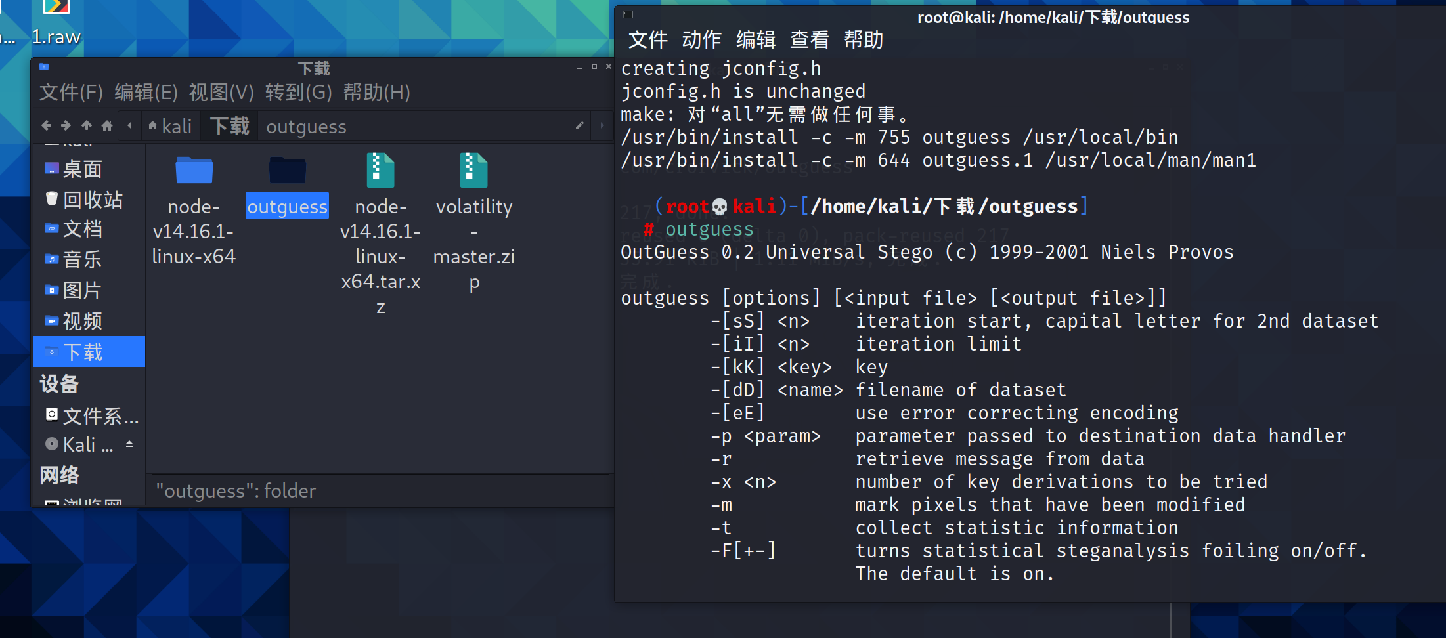The image size is (1446, 638).
Task: Open the terminal's 帮助 menu
Action: (x=864, y=40)
